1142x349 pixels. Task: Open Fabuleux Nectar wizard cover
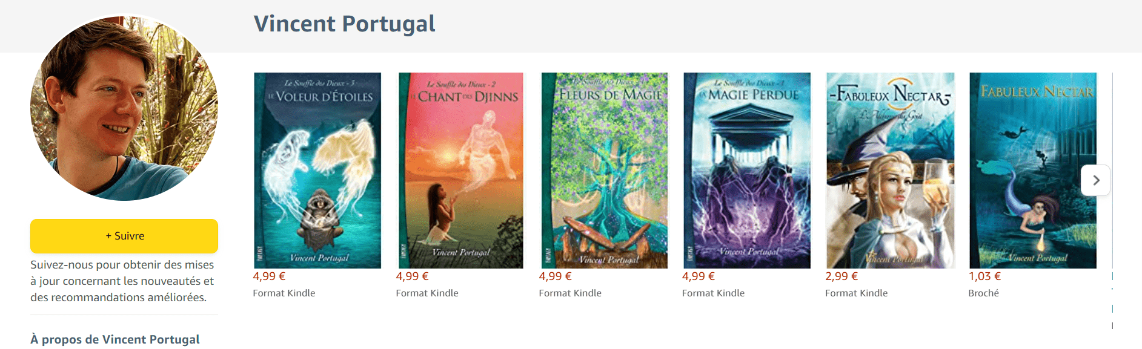(890, 171)
